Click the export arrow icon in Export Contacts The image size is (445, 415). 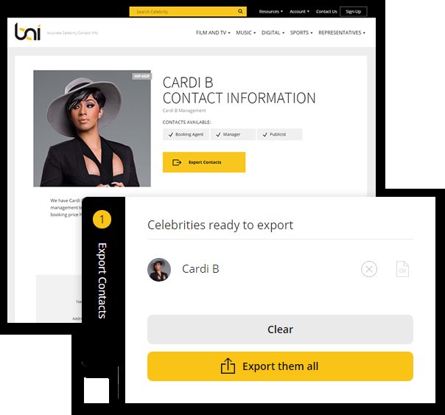pos(177,162)
